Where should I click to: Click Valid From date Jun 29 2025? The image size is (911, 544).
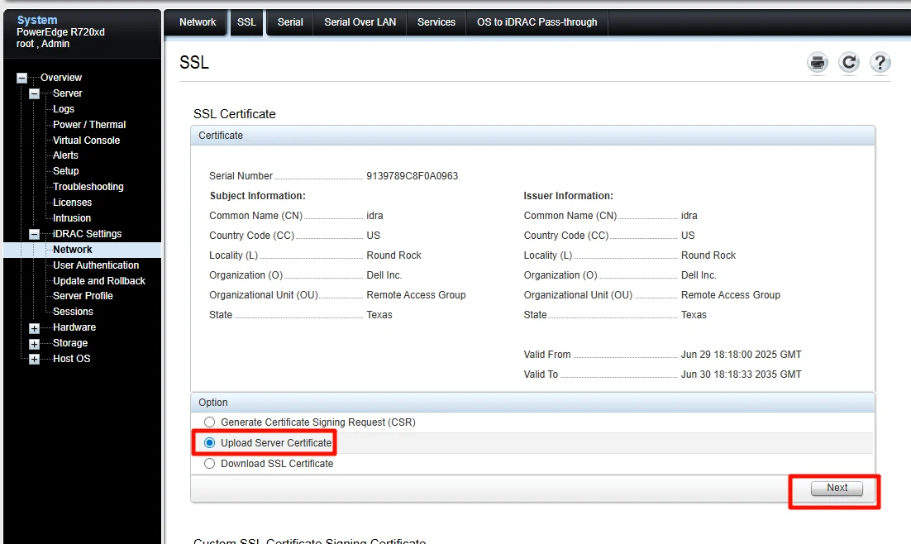pyautogui.click(x=741, y=356)
